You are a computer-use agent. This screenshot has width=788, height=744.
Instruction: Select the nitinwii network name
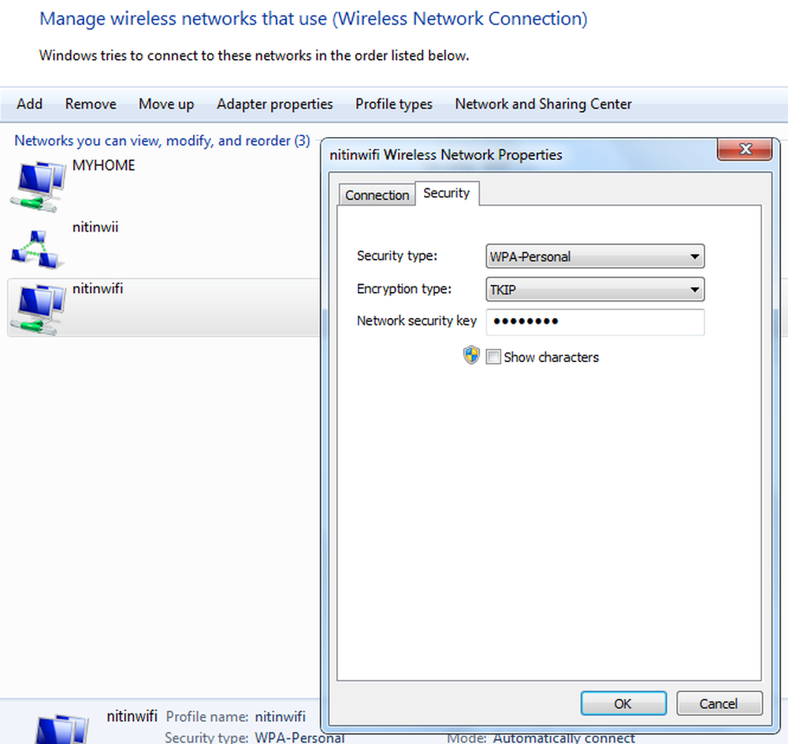tap(95, 228)
